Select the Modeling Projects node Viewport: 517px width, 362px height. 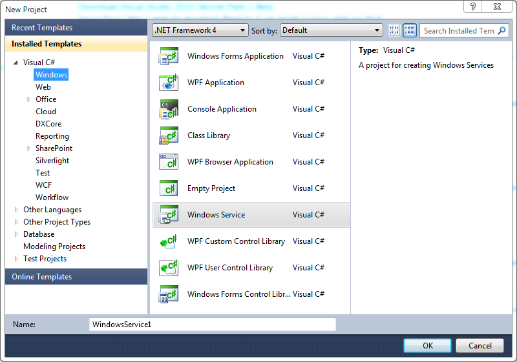pos(54,246)
